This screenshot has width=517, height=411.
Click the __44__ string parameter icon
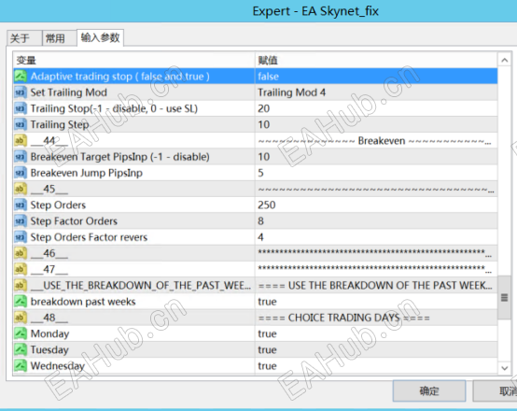[21, 141]
